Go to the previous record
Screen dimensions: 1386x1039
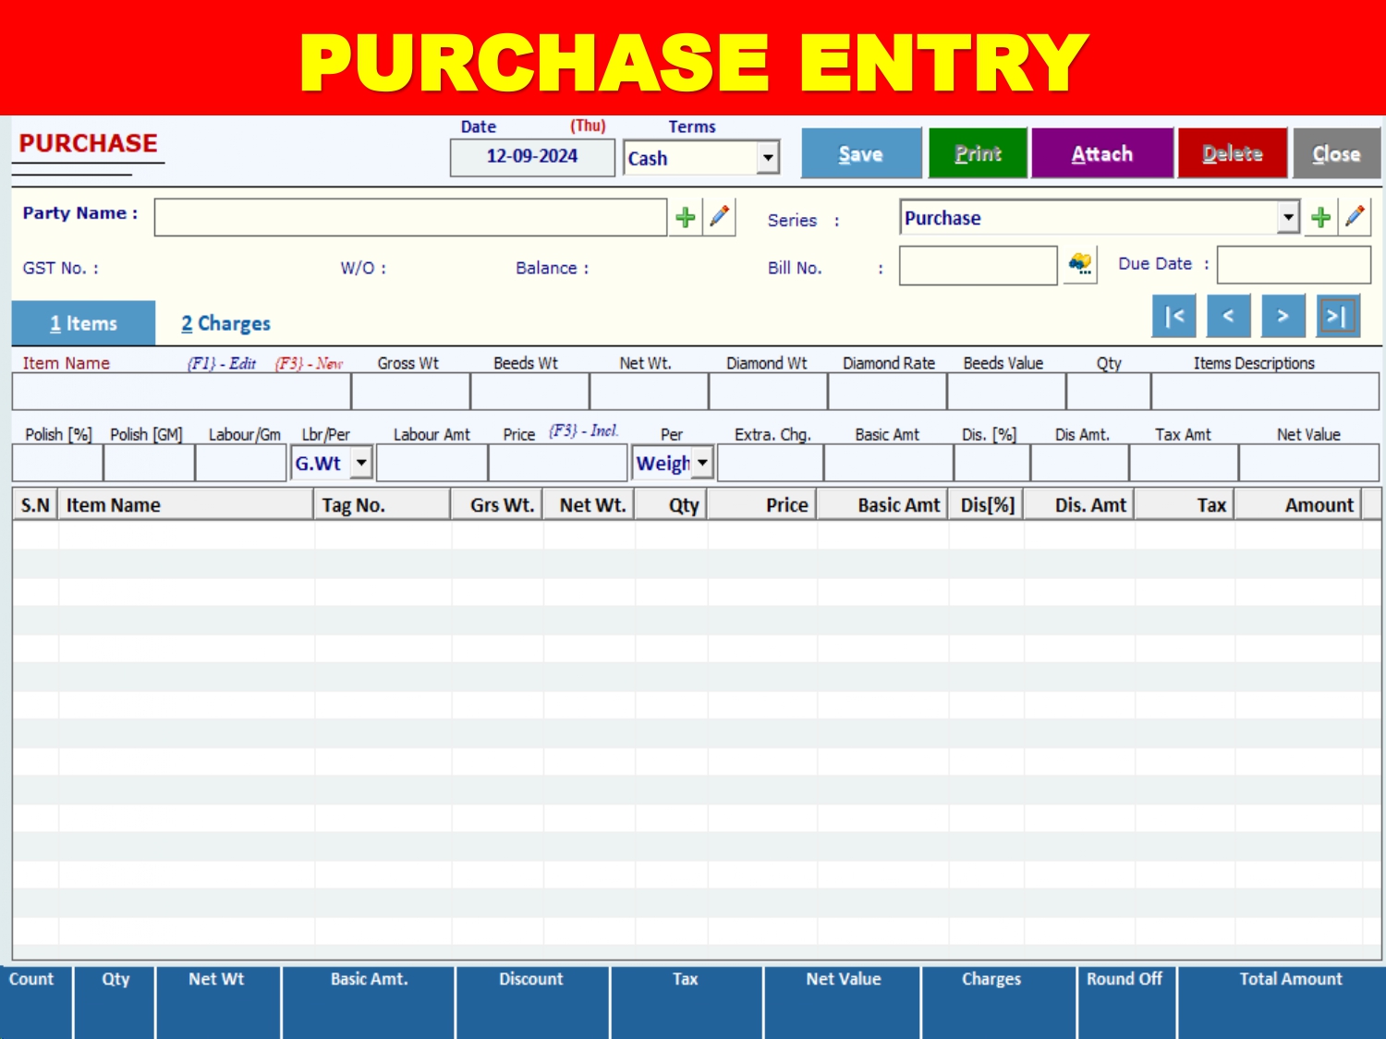(x=1228, y=317)
